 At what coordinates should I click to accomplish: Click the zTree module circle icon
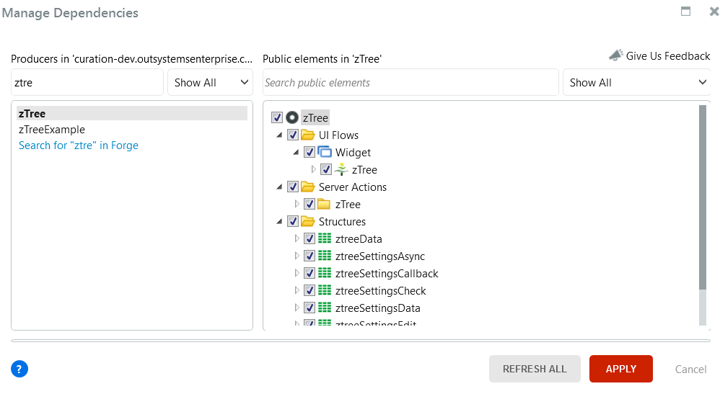pyautogui.click(x=292, y=118)
